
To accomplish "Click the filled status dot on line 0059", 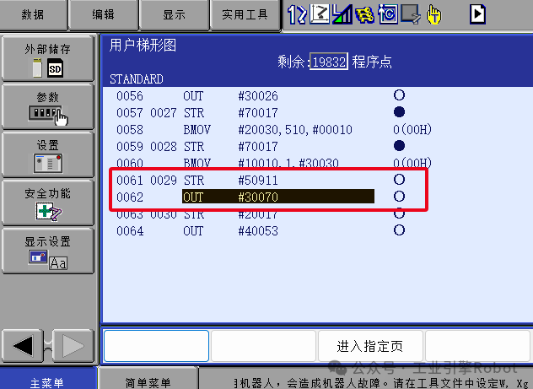I will point(399,145).
